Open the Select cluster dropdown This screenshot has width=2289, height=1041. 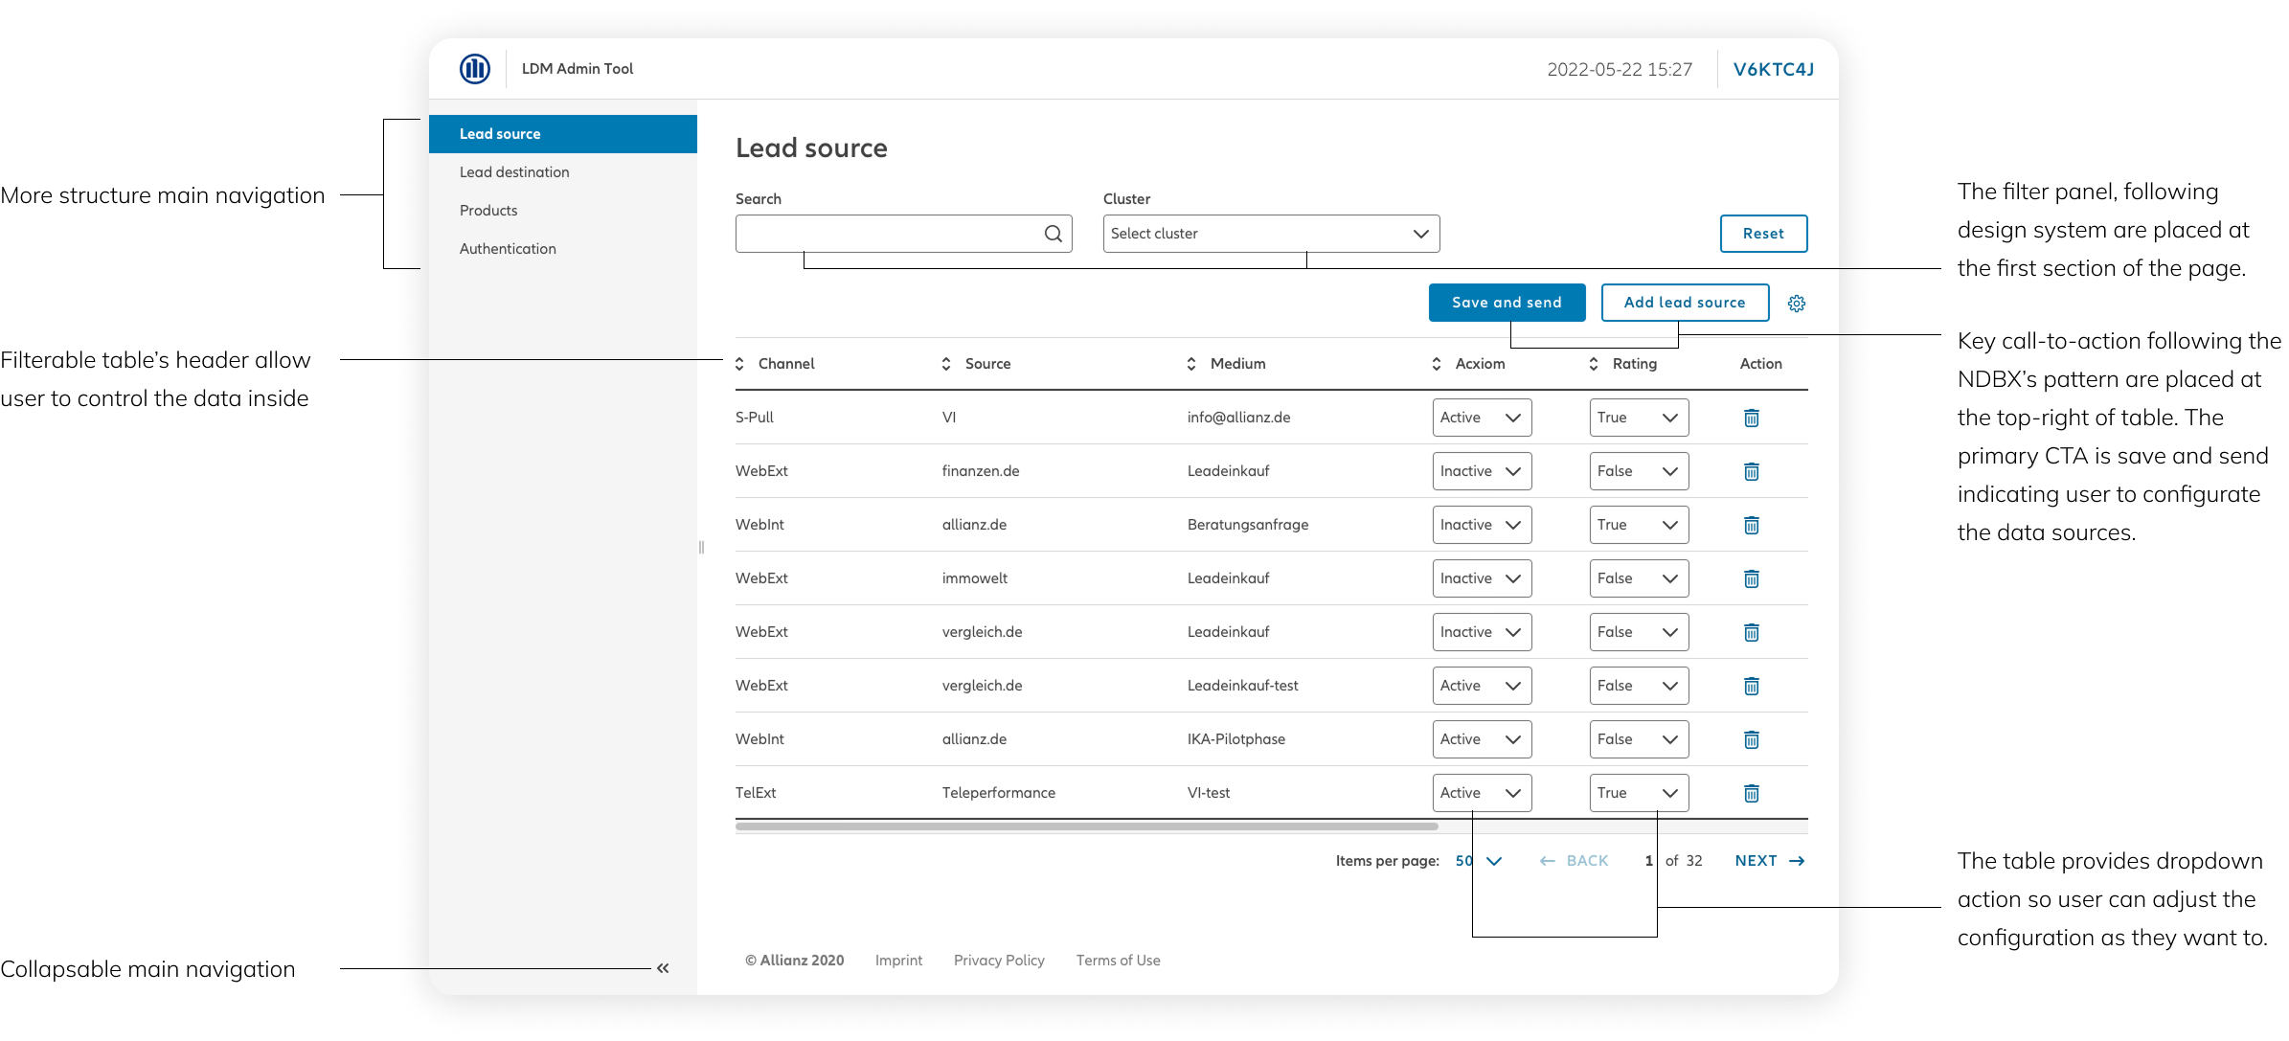(x=1271, y=234)
